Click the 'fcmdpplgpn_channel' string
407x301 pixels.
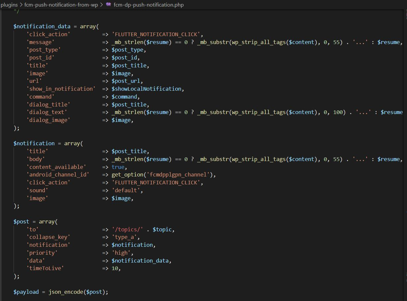178,174
